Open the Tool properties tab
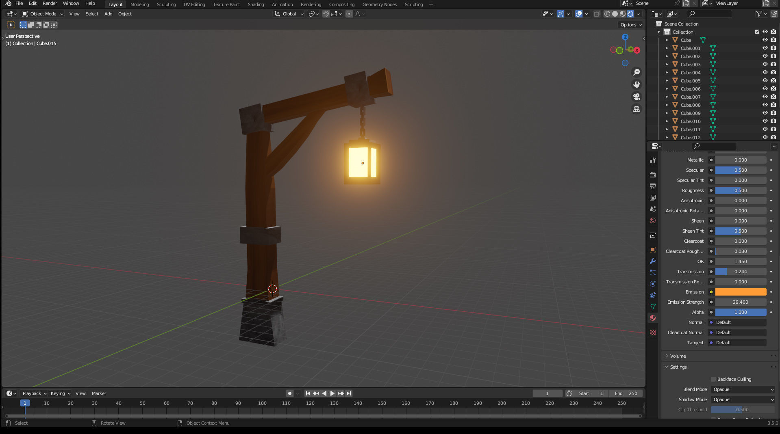 pos(653,160)
